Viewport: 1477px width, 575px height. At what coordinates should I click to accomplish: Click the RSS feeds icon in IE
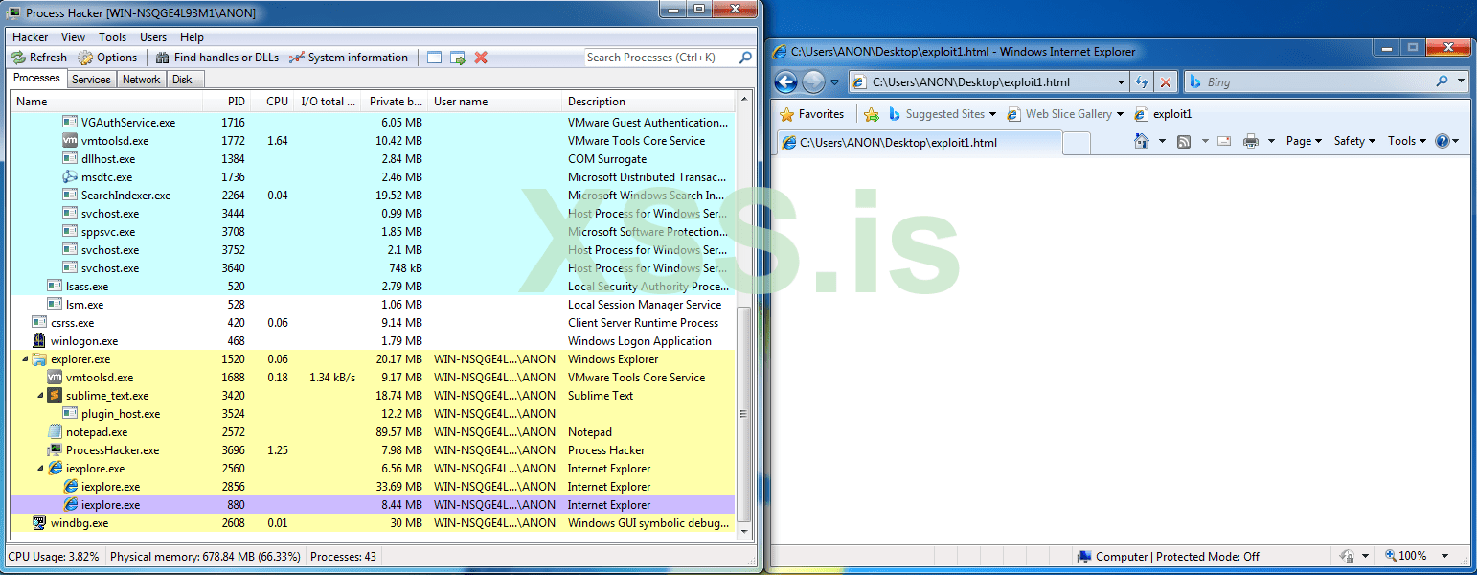tap(1184, 141)
